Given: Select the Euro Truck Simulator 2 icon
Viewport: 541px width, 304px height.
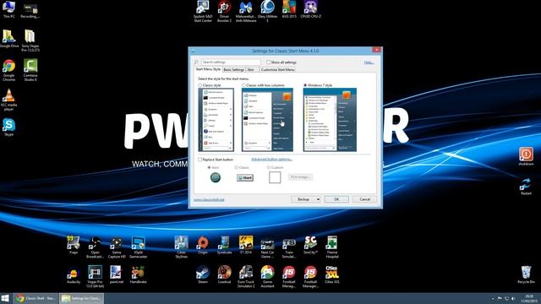Looking at the screenshot, I should (246, 276).
